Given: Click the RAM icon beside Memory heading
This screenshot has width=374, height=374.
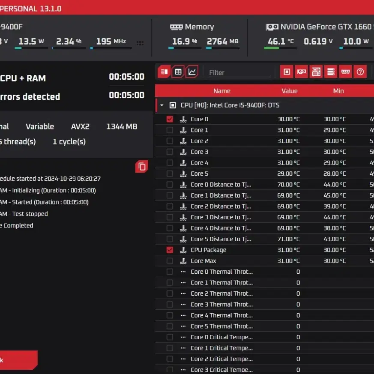Looking at the screenshot, I should pyautogui.click(x=176, y=27).
